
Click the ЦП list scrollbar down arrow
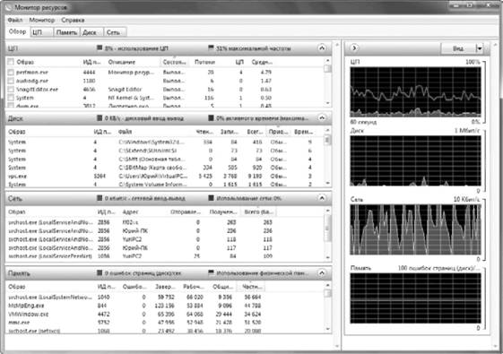[327, 103]
